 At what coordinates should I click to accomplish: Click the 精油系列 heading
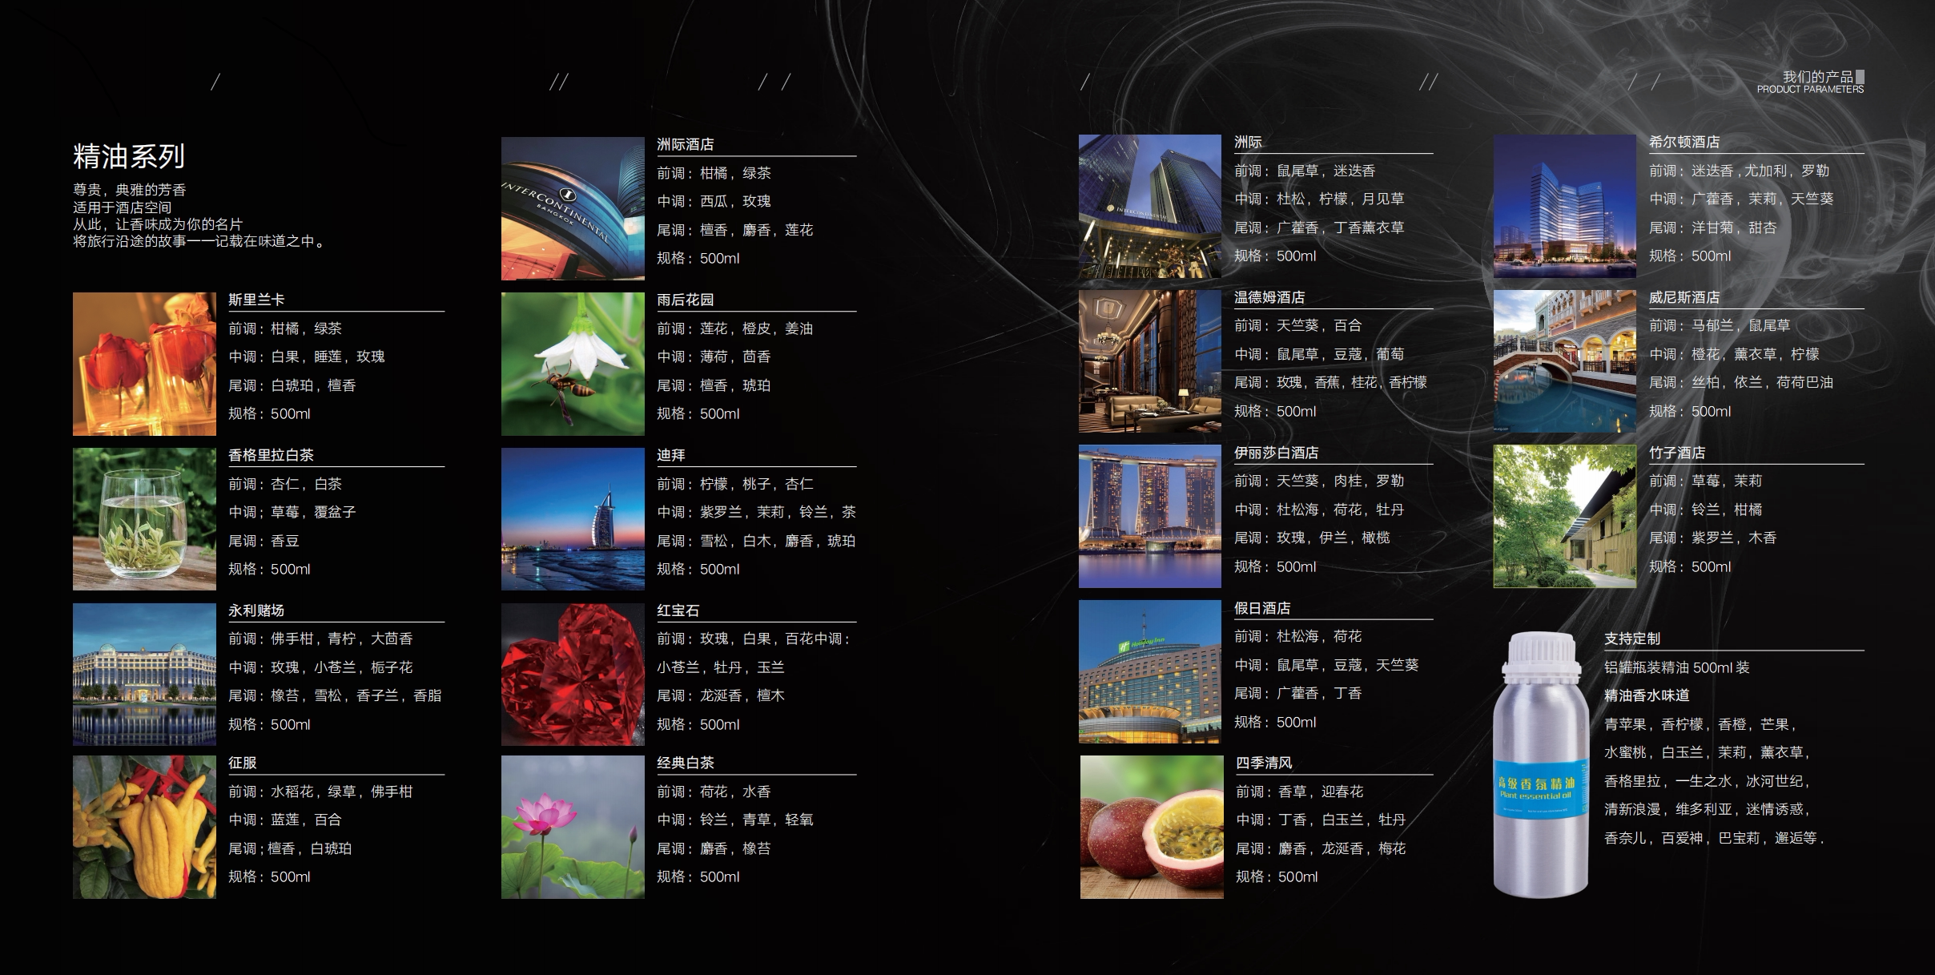pos(129,156)
